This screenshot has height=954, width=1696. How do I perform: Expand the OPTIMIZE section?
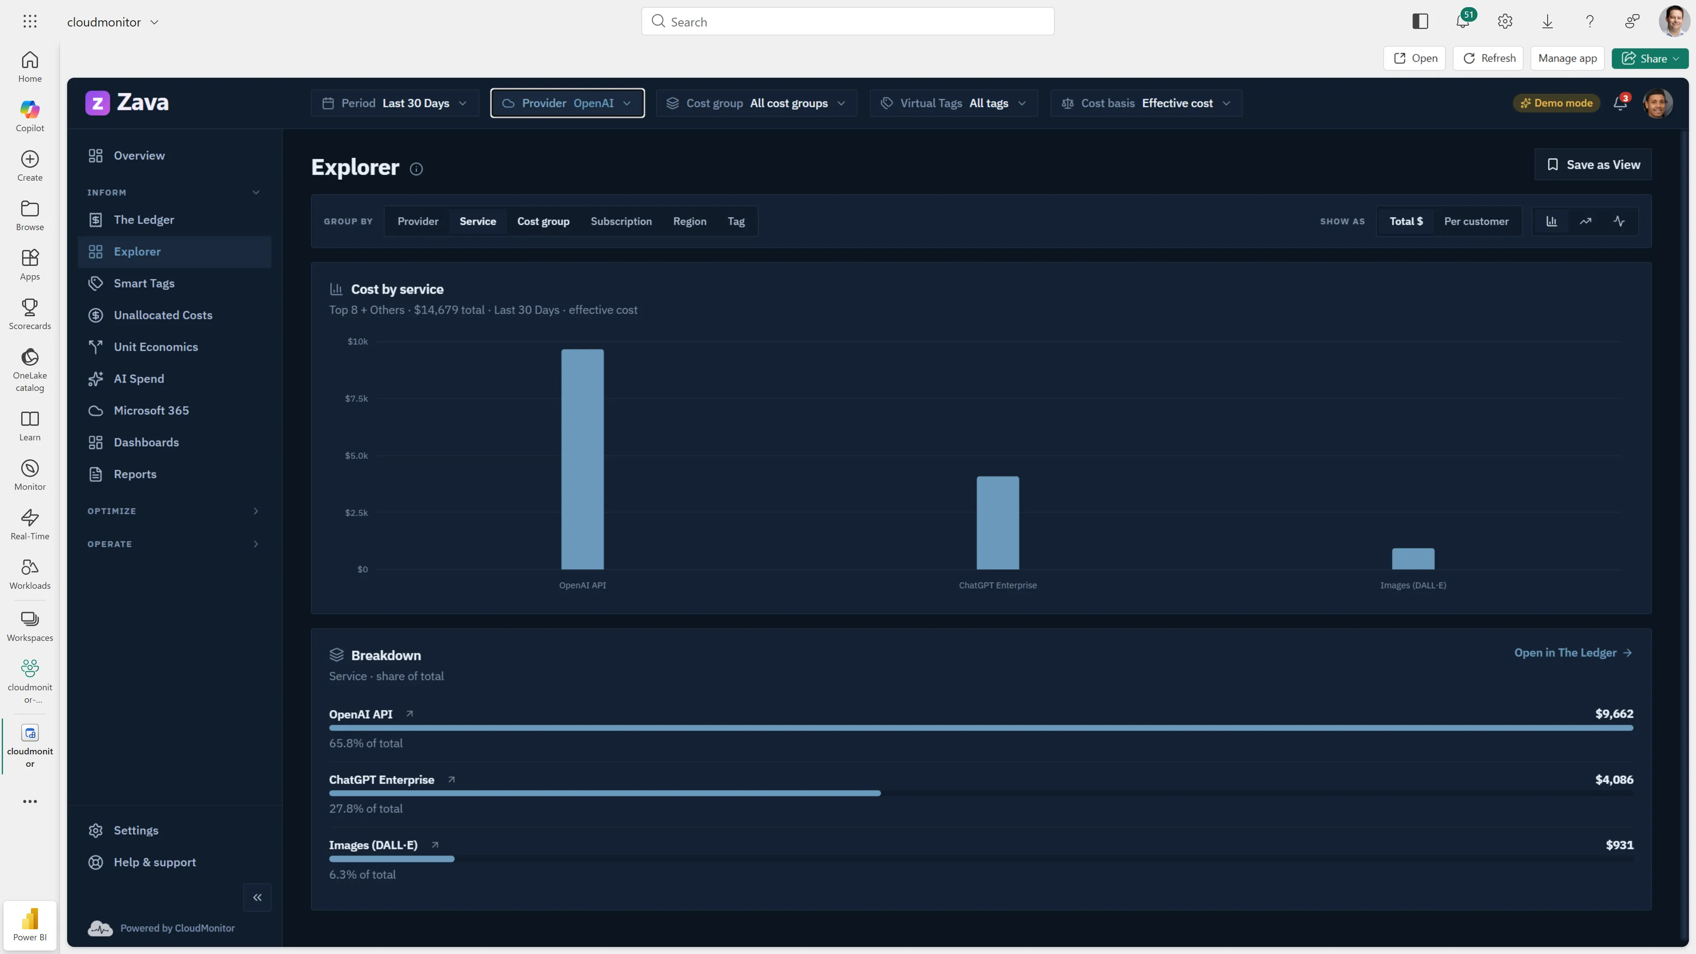(x=174, y=511)
